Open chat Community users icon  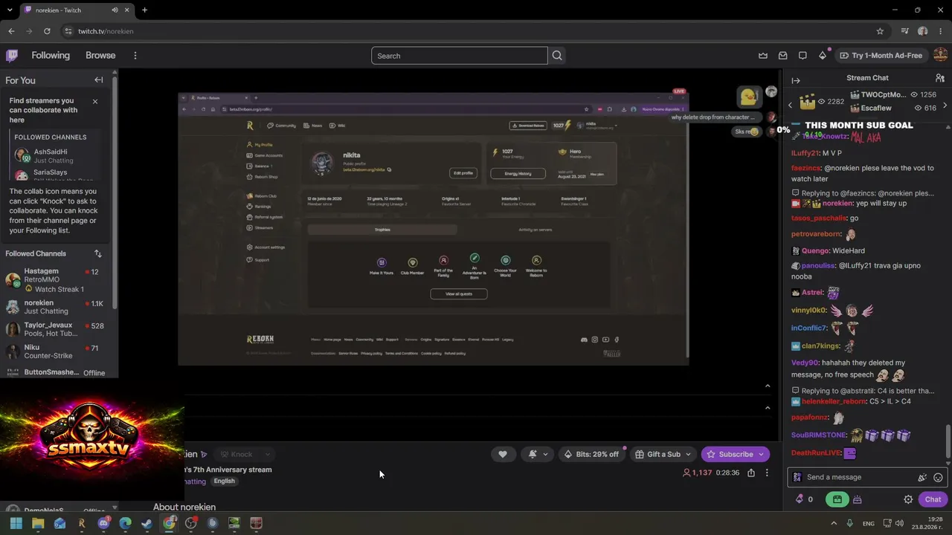pos(940,78)
